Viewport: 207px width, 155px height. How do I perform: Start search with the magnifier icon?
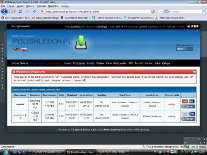(203, 12)
